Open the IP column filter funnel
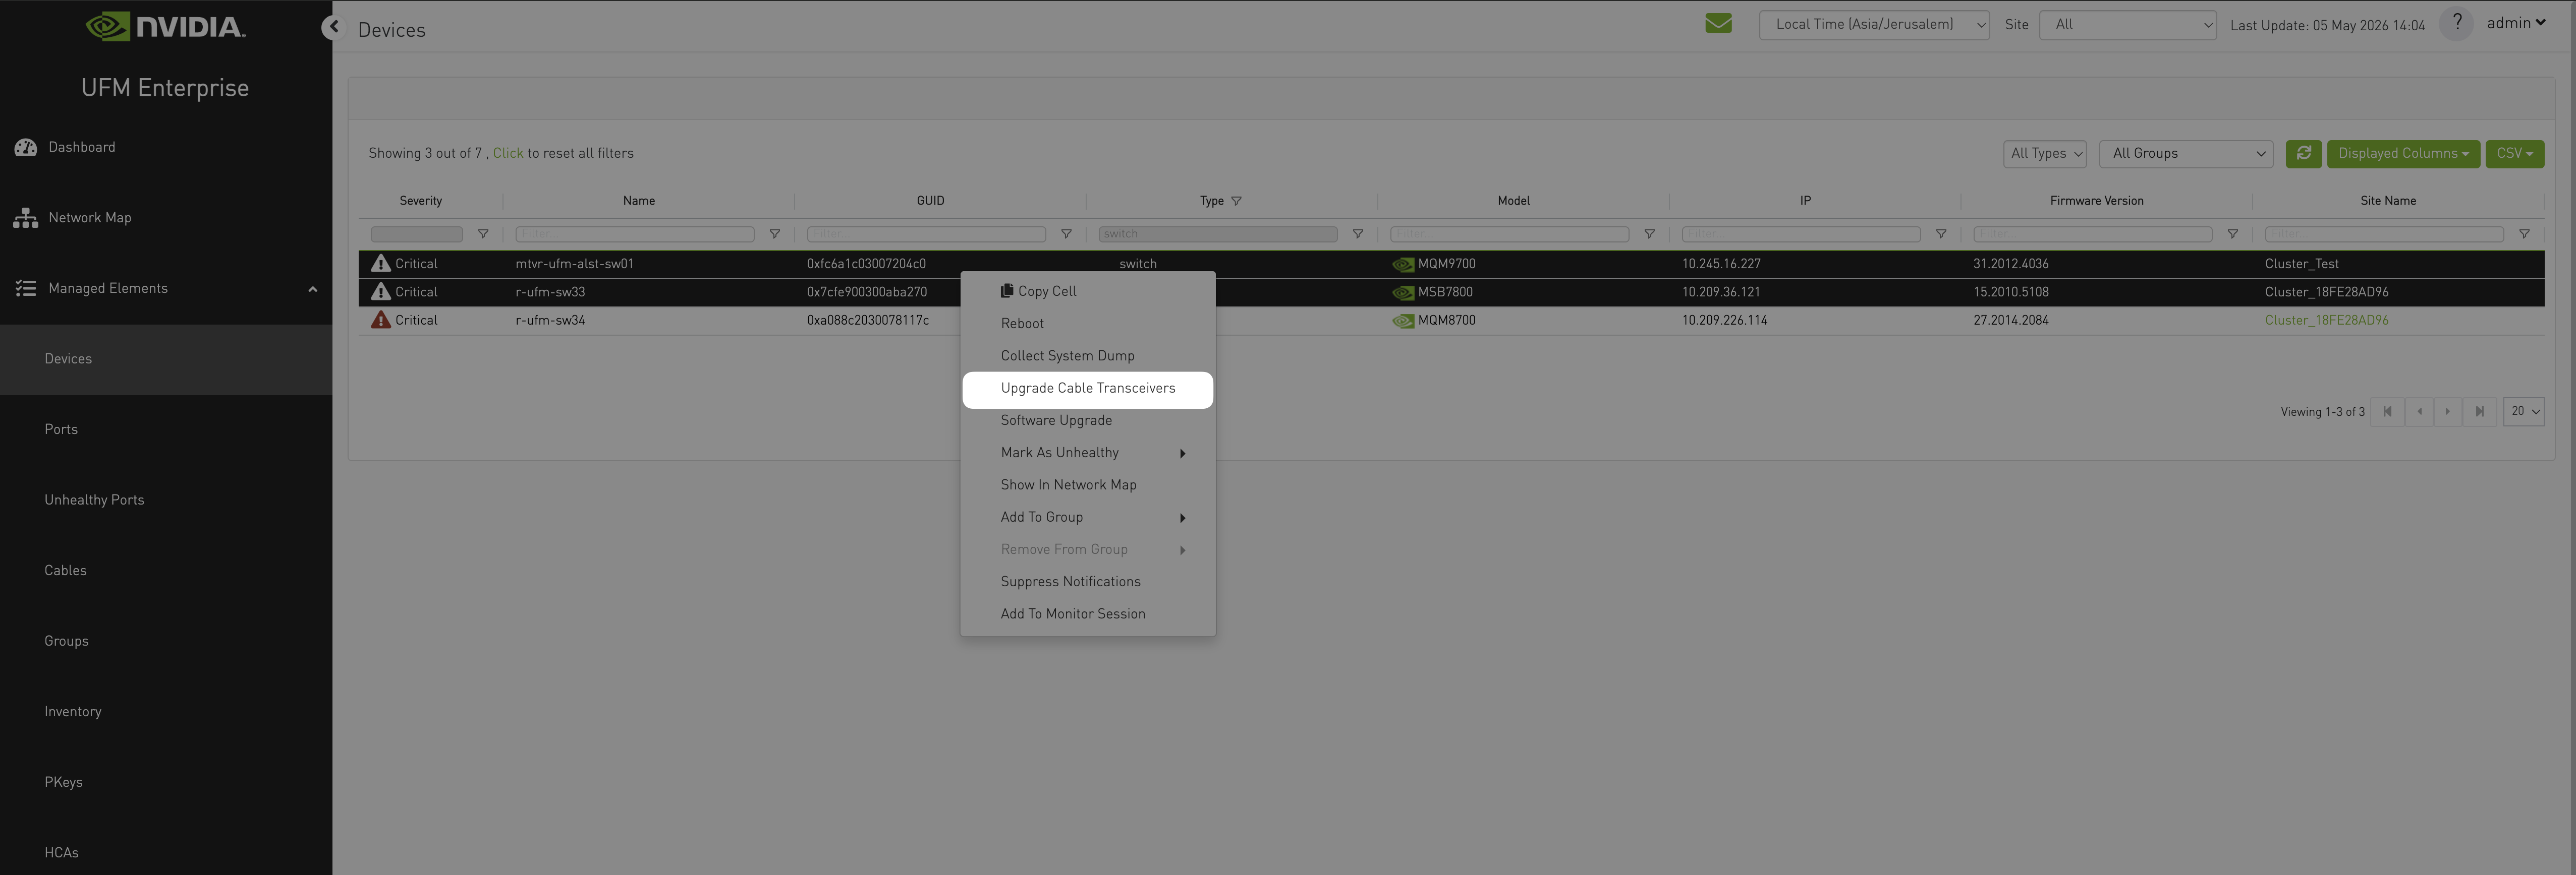 [x=1940, y=234]
